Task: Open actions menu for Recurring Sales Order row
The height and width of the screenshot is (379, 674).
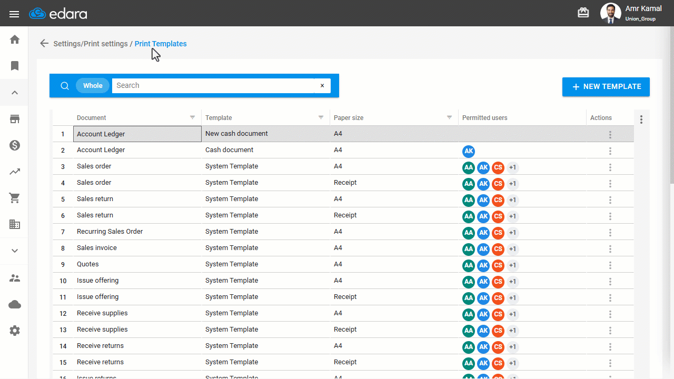Action: (610, 233)
